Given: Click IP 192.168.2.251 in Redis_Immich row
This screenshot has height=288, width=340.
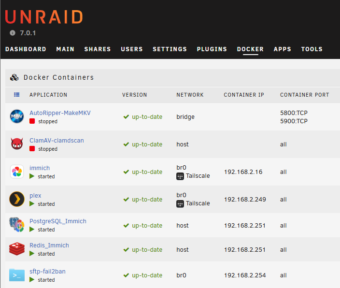Looking at the screenshot, I should point(245,250).
